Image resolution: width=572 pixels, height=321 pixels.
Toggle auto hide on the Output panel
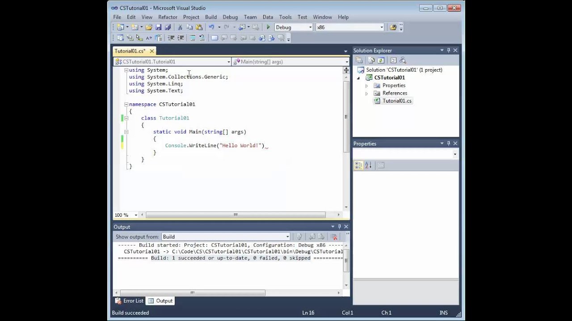(x=339, y=227)
